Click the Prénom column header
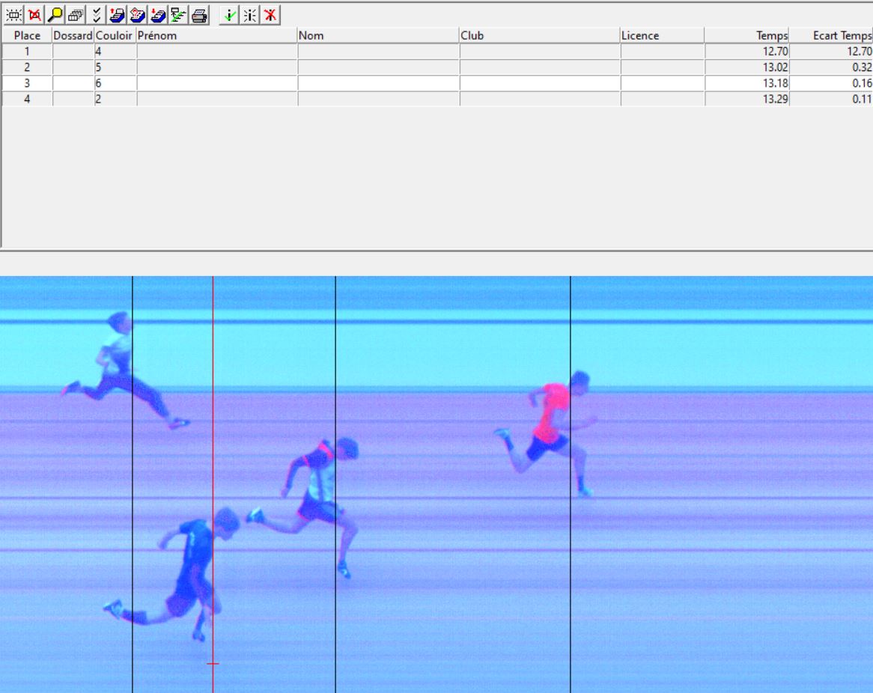Viewport: 873px width, 693px height. coord(216,36)
